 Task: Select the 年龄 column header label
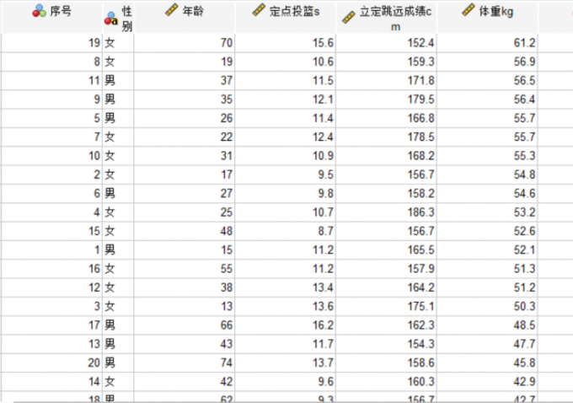coord(193,11)
